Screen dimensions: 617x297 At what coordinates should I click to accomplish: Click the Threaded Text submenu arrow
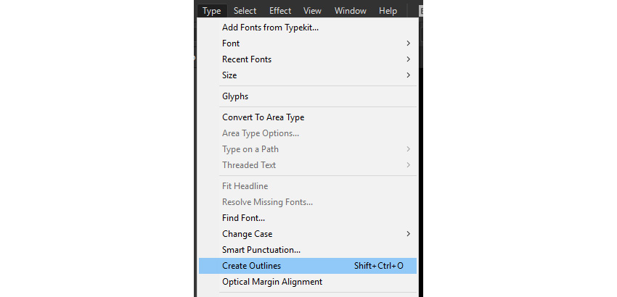pyautogui.click(x=408, y=165)
